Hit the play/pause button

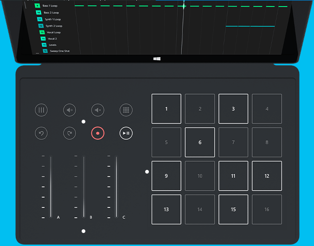tap(126, 133)
